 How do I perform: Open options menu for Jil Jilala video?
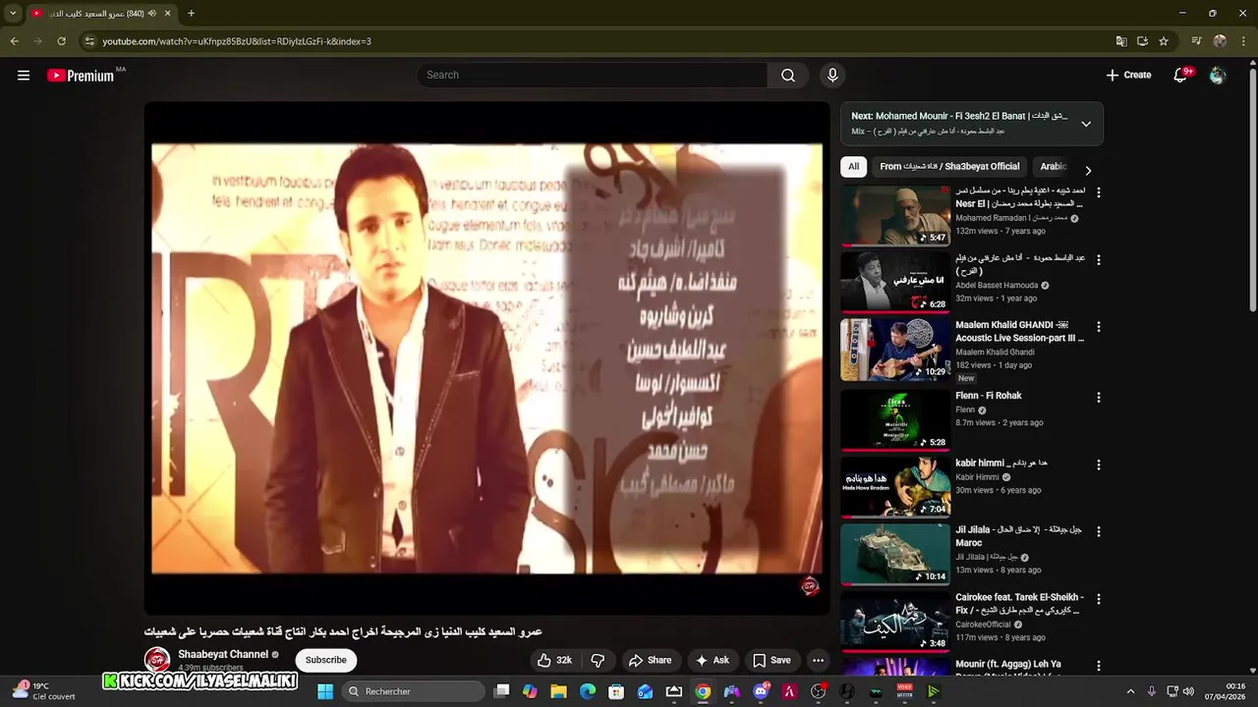click(x=1099, y=531)
